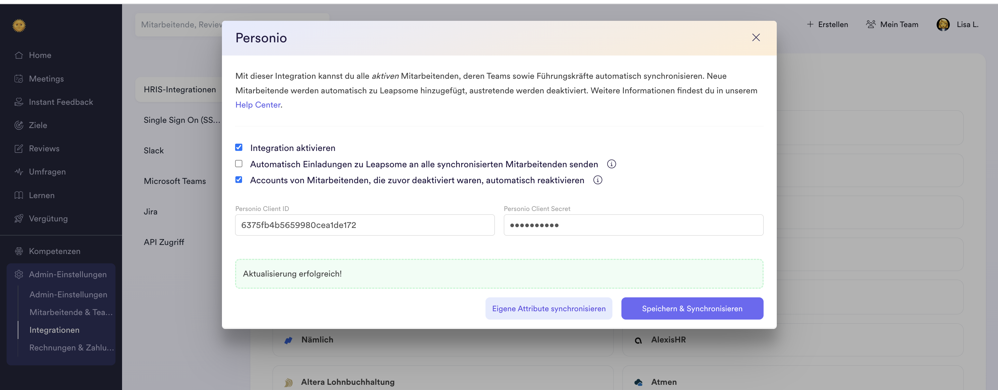Show info for automatic reactivation option
Screen dimensions: 998x390
tap(598, 180)
